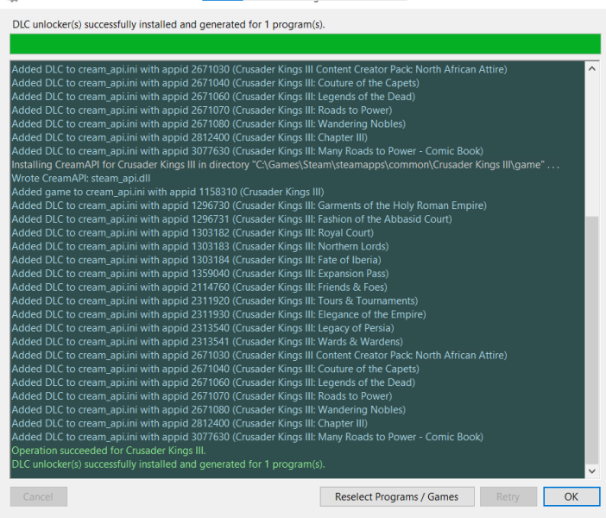Click the Royal Court DLC log line
The image size is (606, 518).
pyautogui.click(x=192, y=232)
